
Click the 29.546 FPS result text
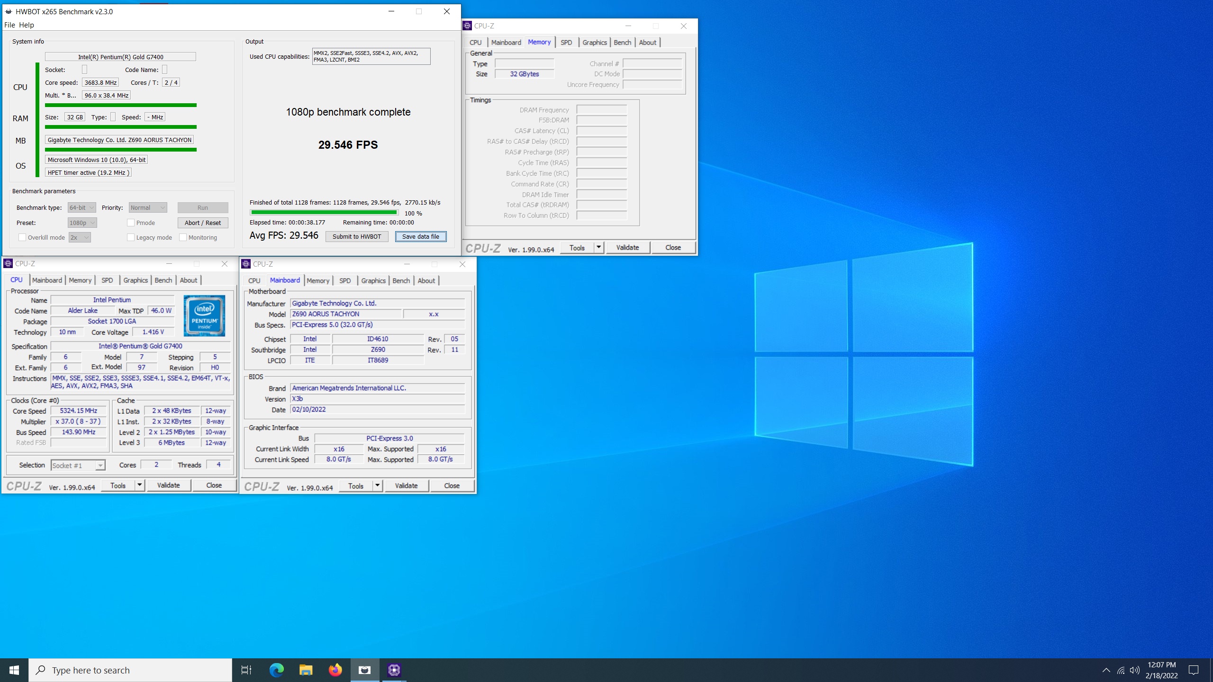[x=348, y=144]
